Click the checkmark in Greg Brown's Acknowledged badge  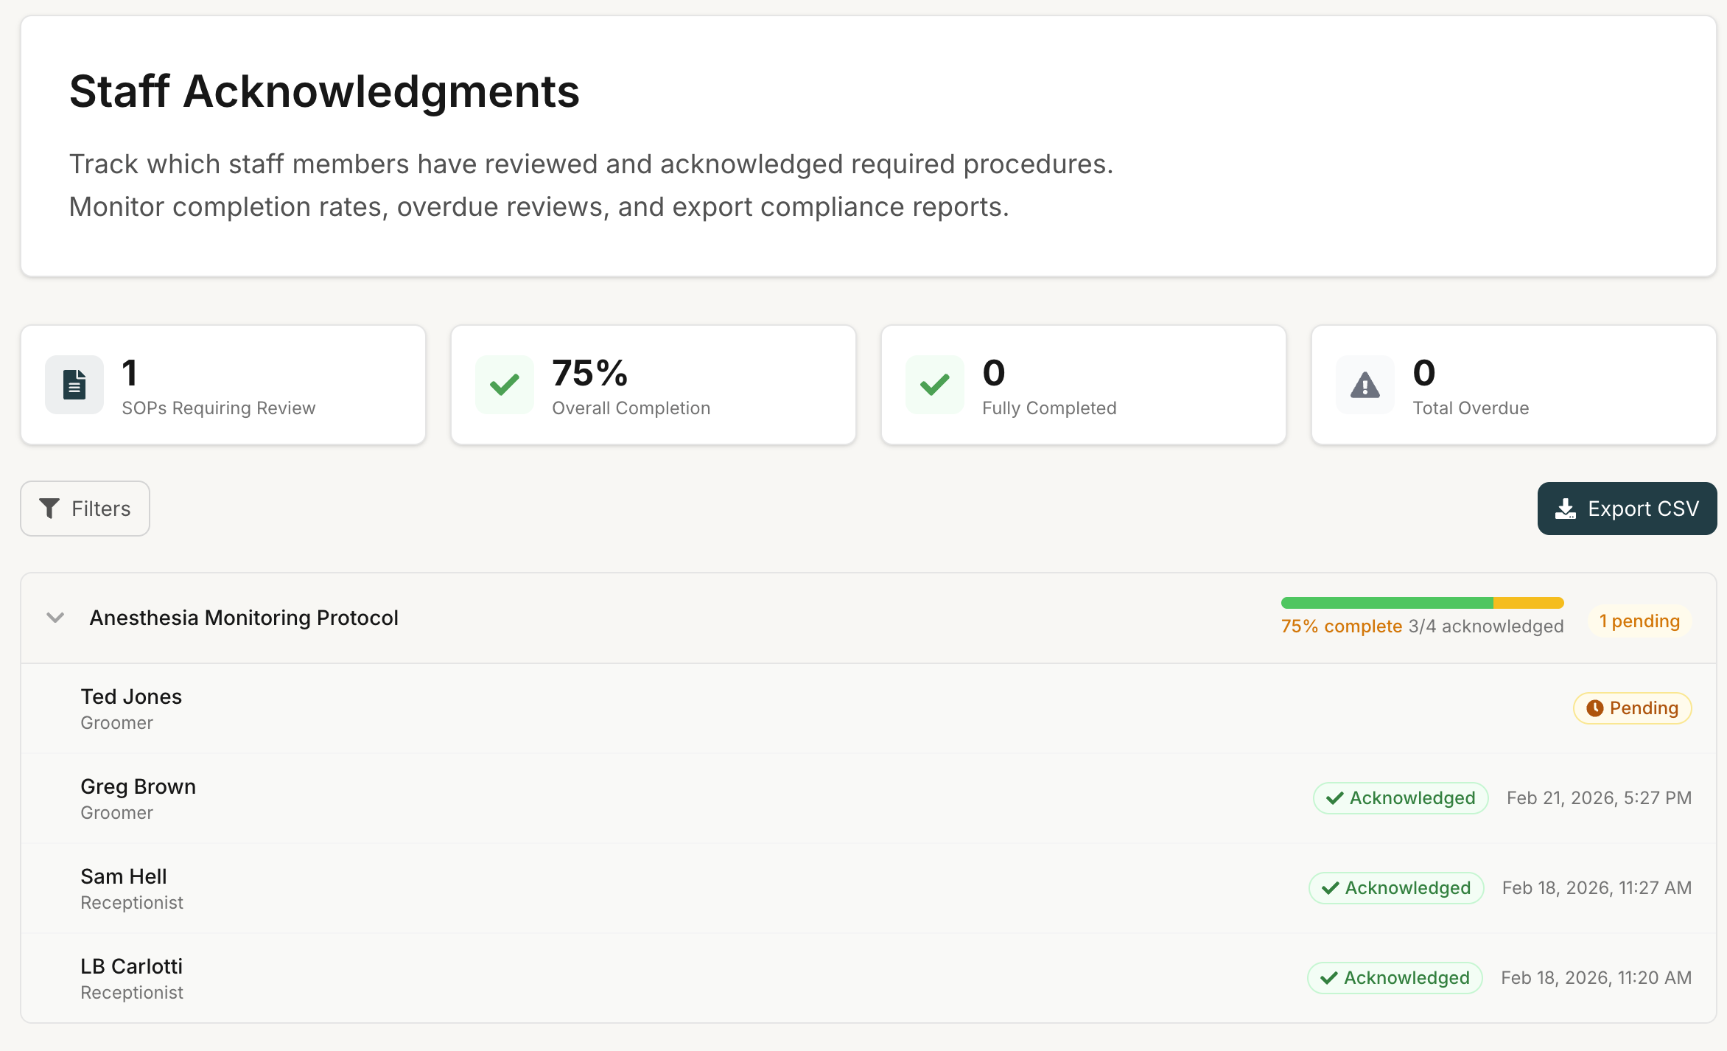click(x=1335, y=798)
